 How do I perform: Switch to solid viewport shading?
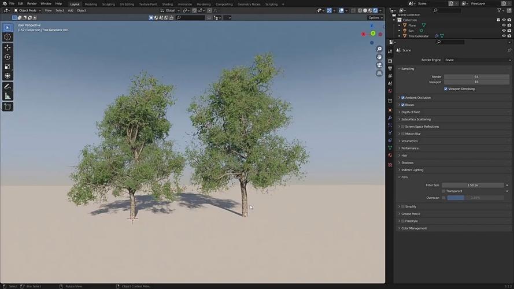(365, 10)
